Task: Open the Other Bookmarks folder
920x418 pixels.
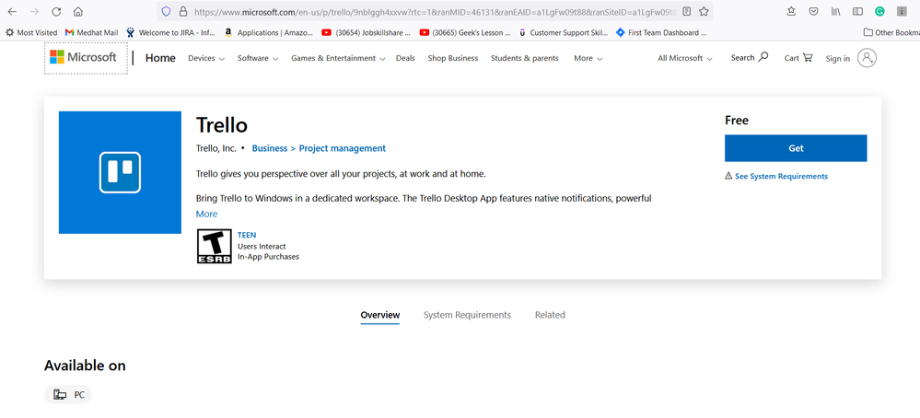Action: pos(891,33)
